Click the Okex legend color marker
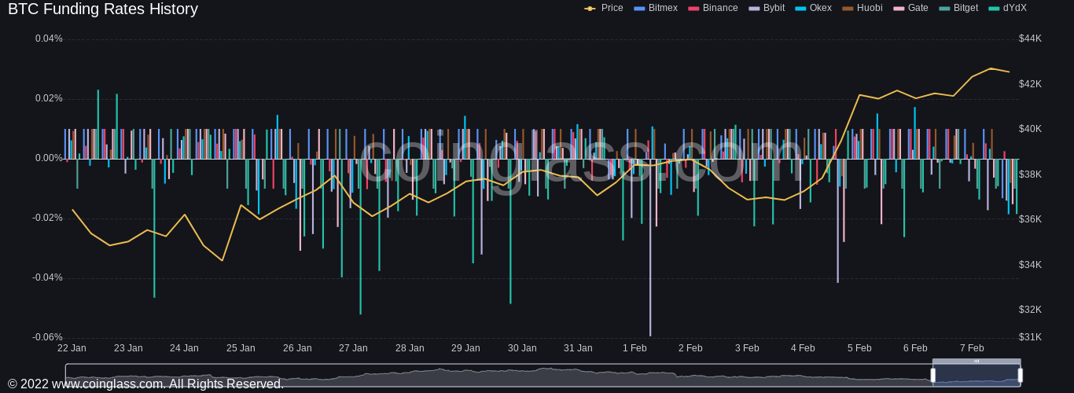 (x=800, y=9)
